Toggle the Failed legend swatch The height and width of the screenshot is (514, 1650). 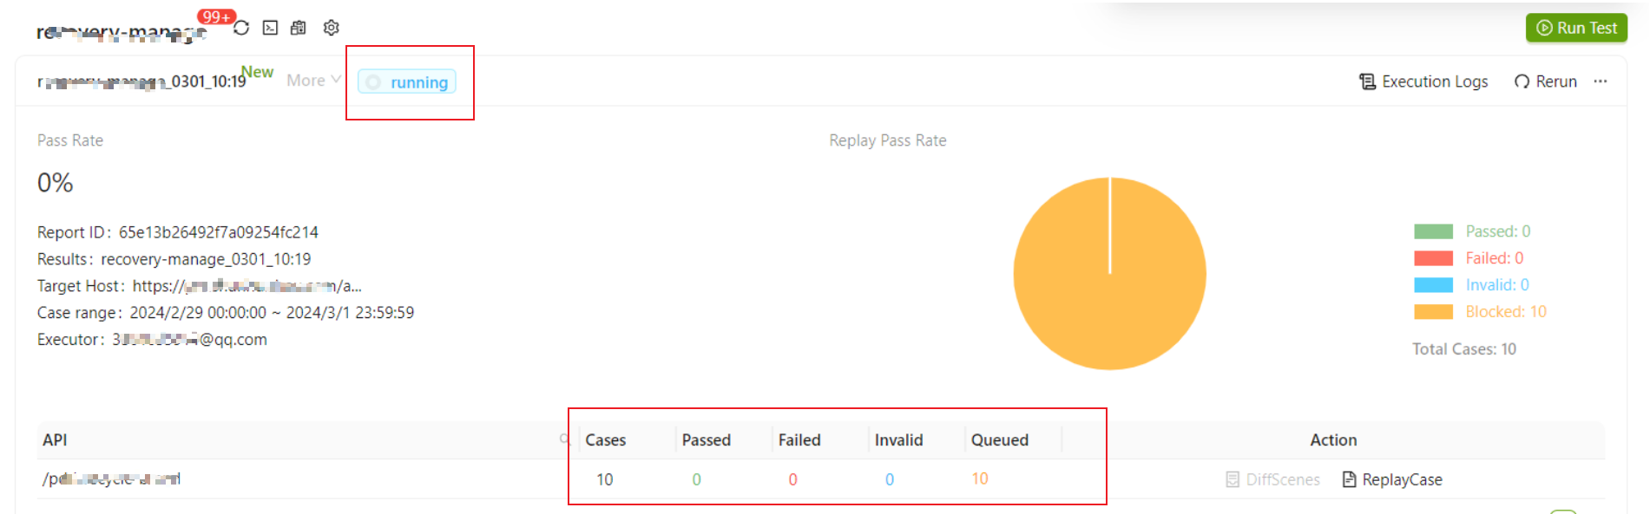pos(1433,258)
